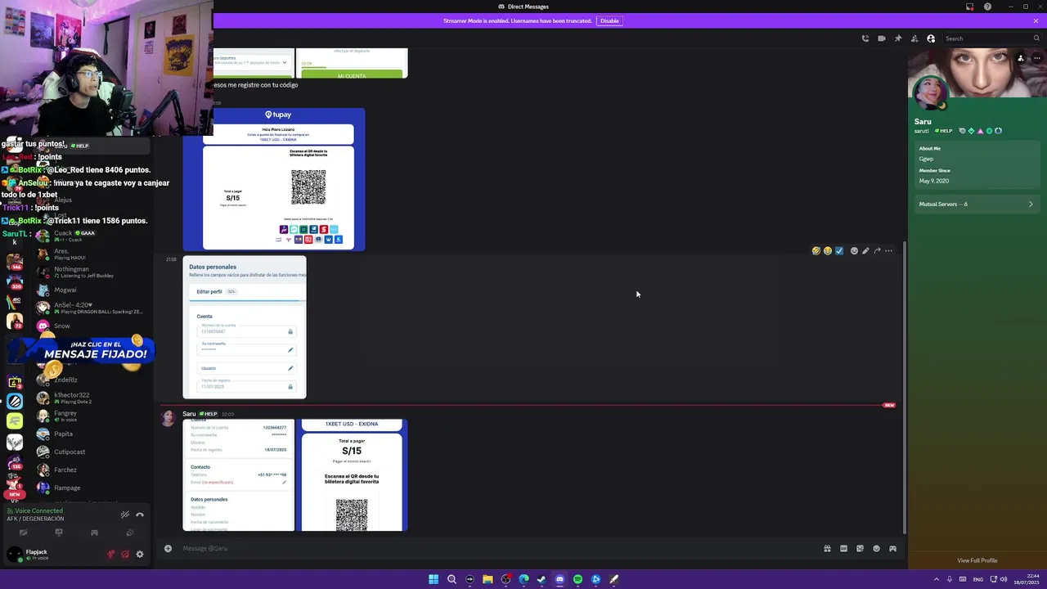
Task: Show hidden system tray icons
Action: (x=937, y=579)
